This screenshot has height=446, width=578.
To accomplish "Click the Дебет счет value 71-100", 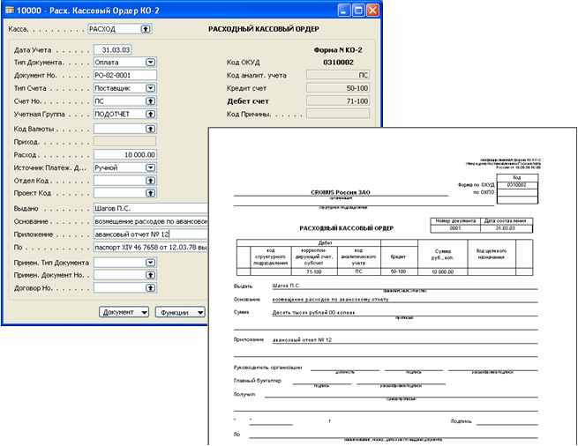I will (338, 100).
